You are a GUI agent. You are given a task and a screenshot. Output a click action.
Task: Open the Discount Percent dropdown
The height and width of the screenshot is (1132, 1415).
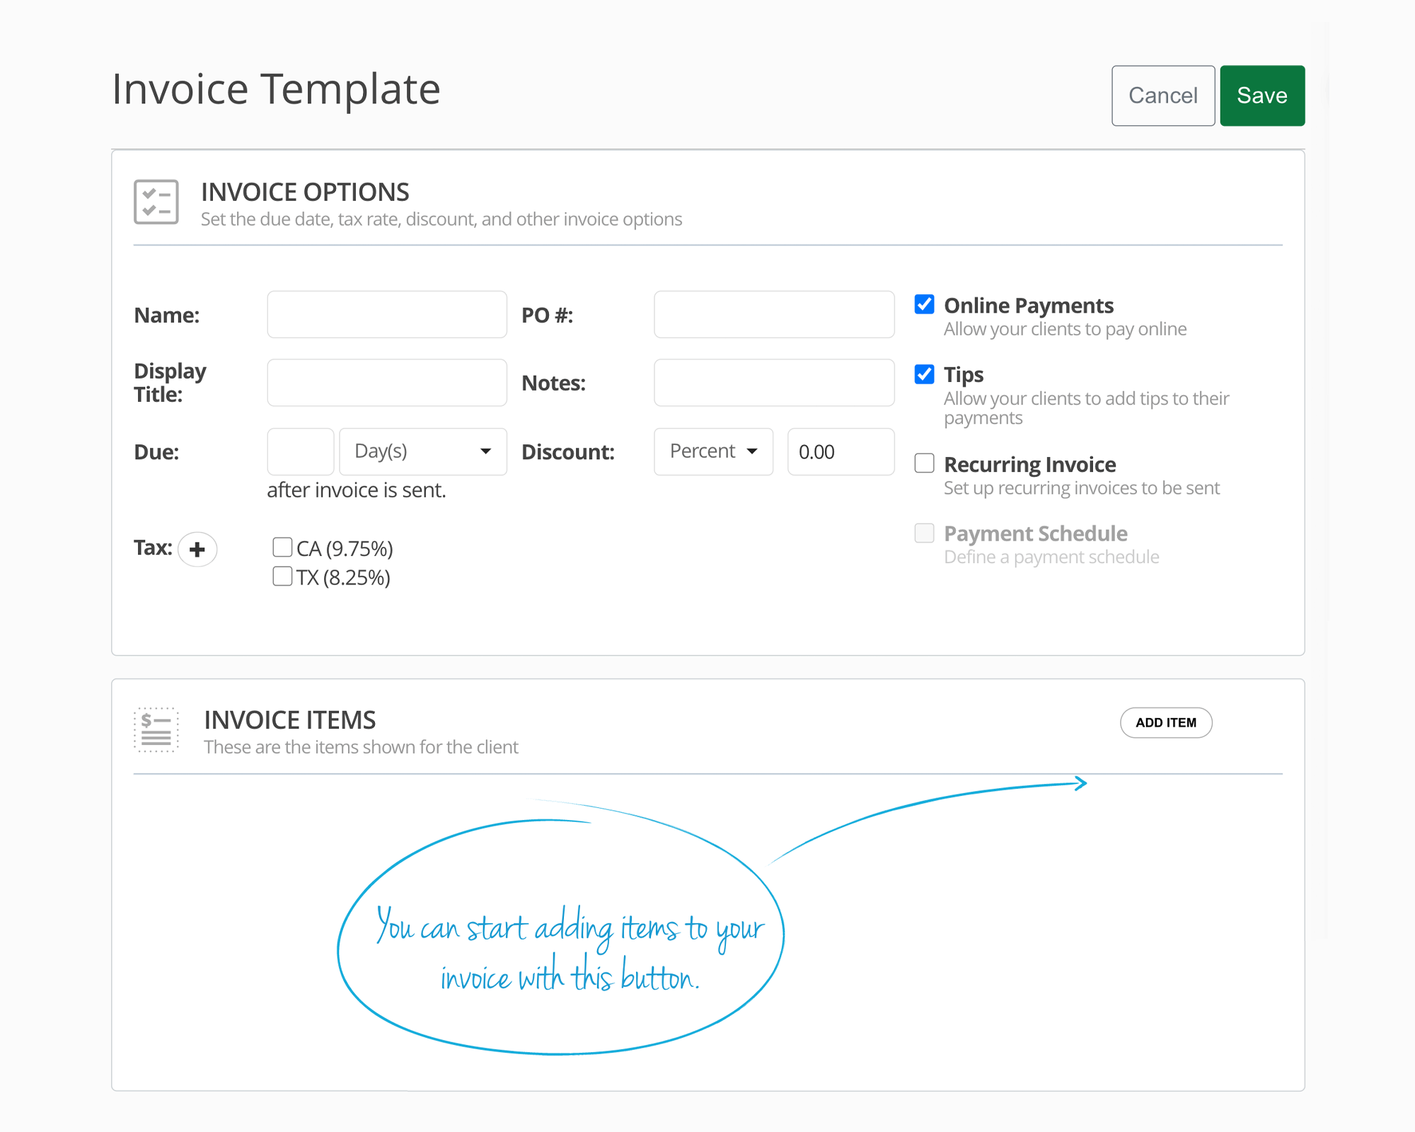[712, 451]
